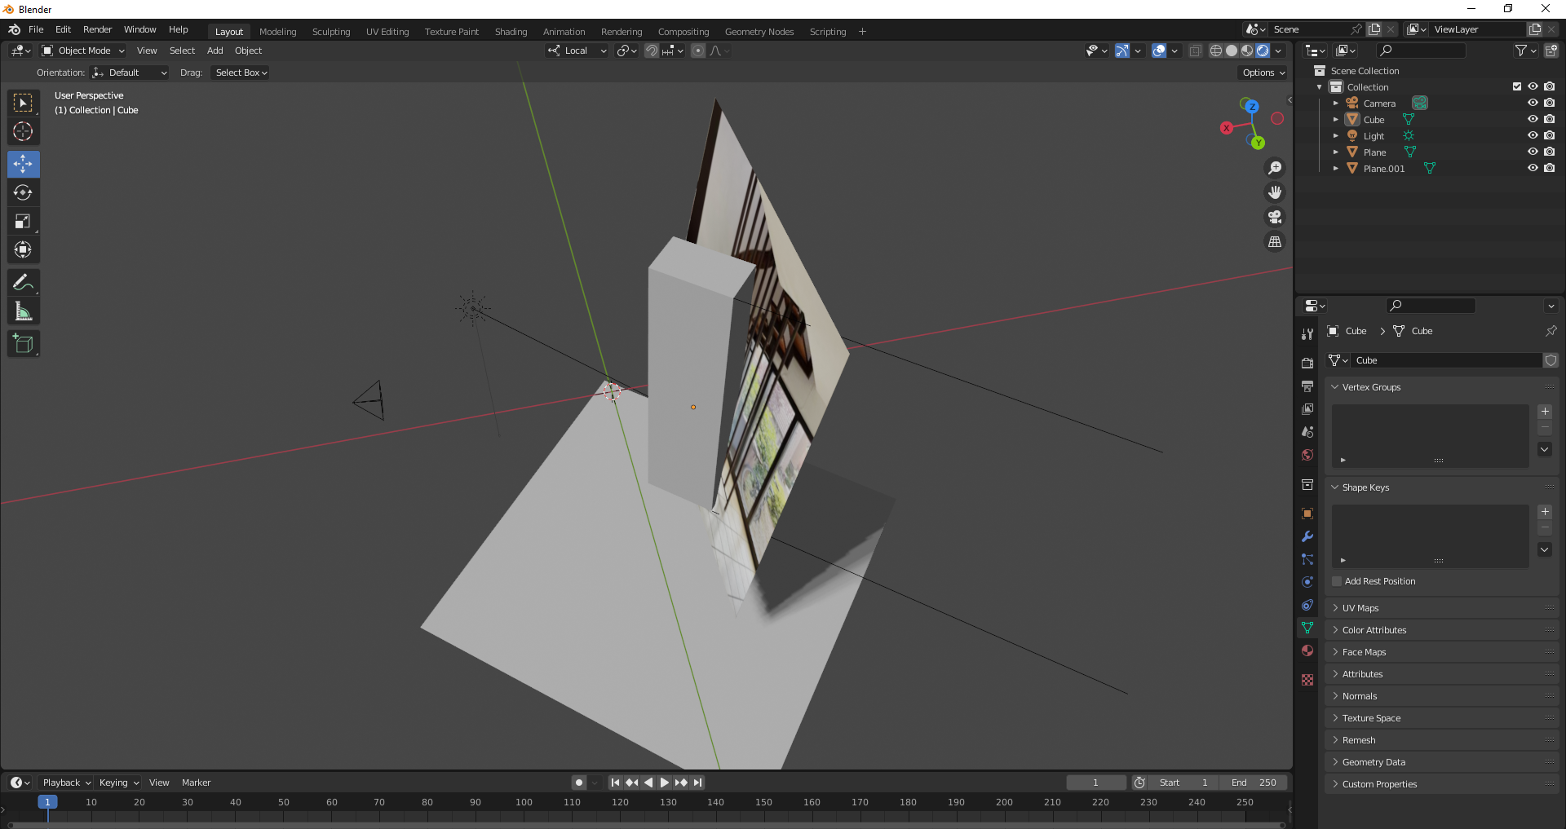Open the Material properties tab

(x=1307, y=650)
